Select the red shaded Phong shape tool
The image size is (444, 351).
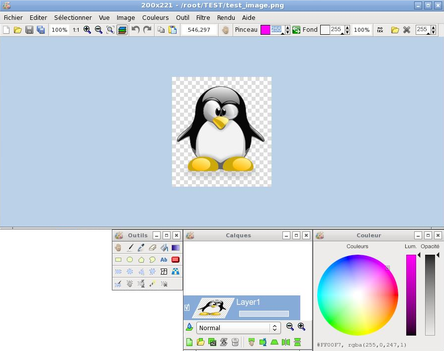pos(176,260)
